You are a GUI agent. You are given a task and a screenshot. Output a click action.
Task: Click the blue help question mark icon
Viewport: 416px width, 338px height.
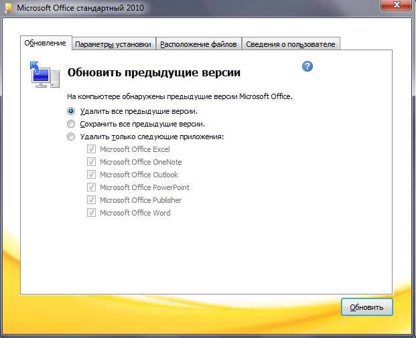click(x=307, y=66)
